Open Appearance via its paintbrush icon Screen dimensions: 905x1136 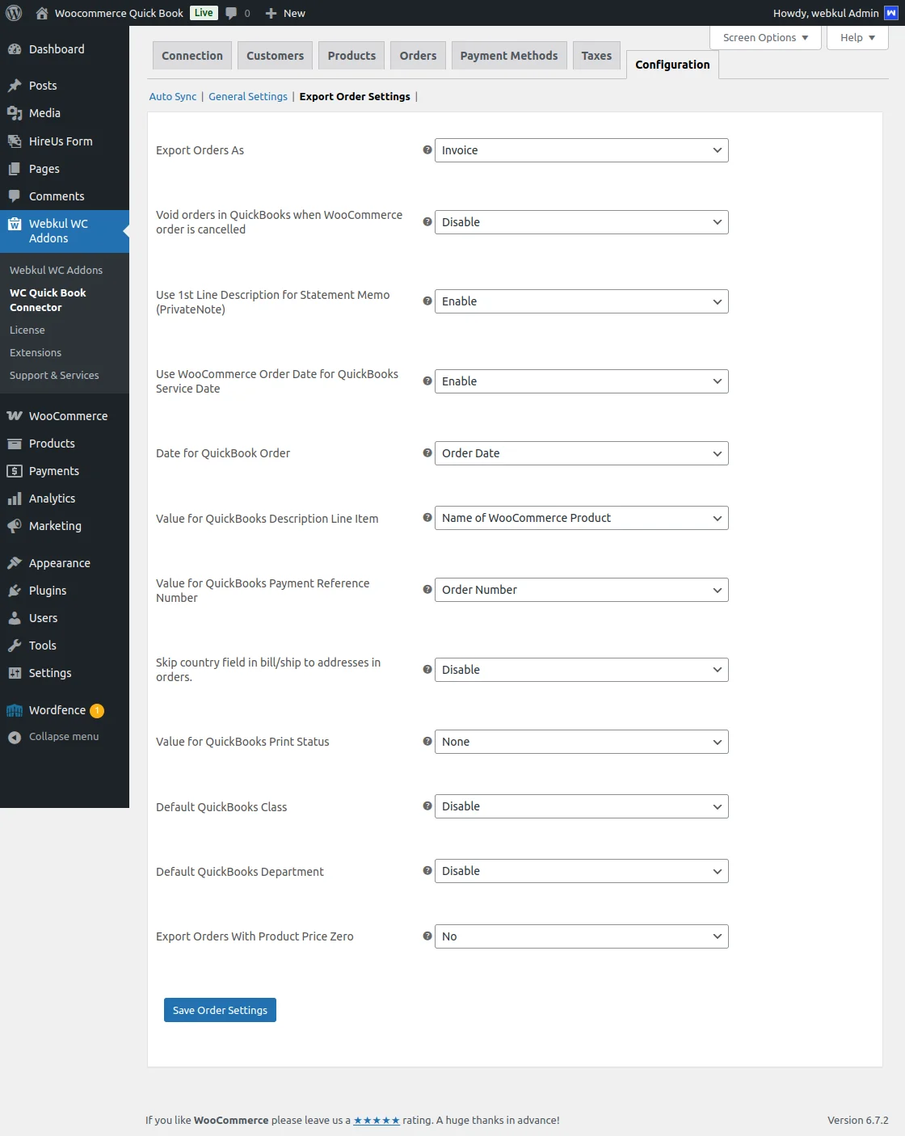[15, 562]
